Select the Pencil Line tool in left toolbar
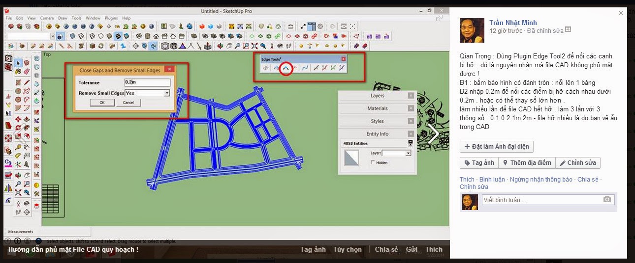Viewport: 635px width, 263px height. click(x=27, y=82)
